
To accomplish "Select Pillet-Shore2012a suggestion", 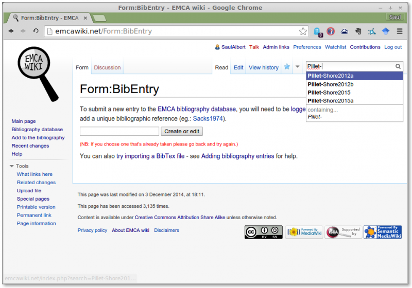I will point(354,76).
